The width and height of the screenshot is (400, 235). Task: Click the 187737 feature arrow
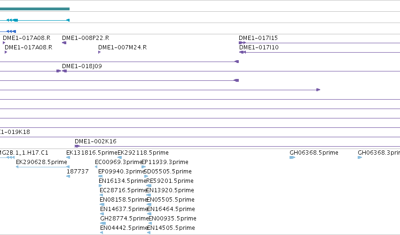68,176
